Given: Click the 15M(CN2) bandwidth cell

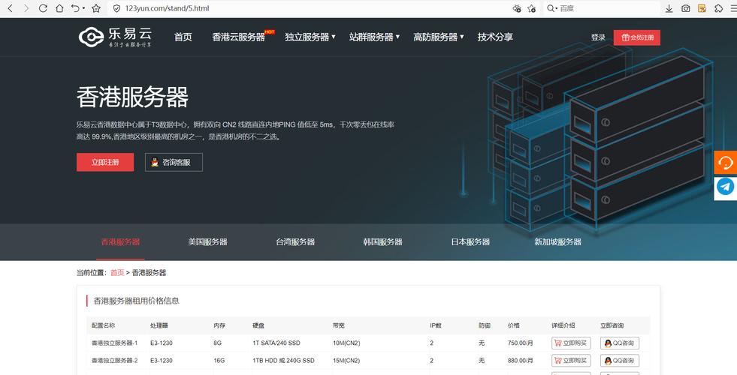Looking at the screenshot, I should click(x=346, y=361).
